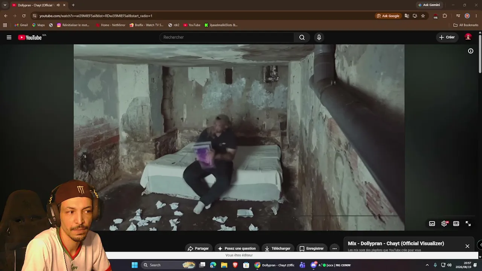Open the Braflix - Watch TV bookmark
Screen dimensions: 482x271
point(146,25)
